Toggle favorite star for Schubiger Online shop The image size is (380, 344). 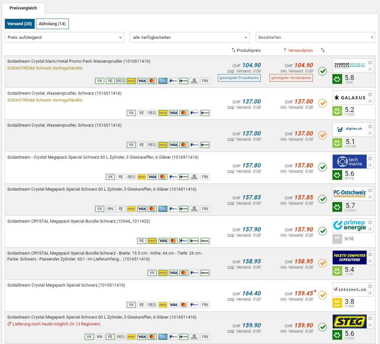[370, 62]
